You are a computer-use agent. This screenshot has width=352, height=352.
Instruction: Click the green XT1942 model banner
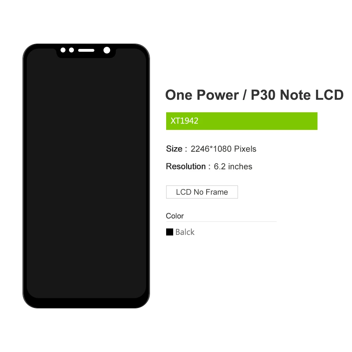(x=241, y=121)
